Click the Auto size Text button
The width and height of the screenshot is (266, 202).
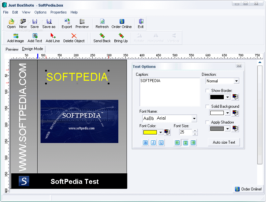[224, 142]
